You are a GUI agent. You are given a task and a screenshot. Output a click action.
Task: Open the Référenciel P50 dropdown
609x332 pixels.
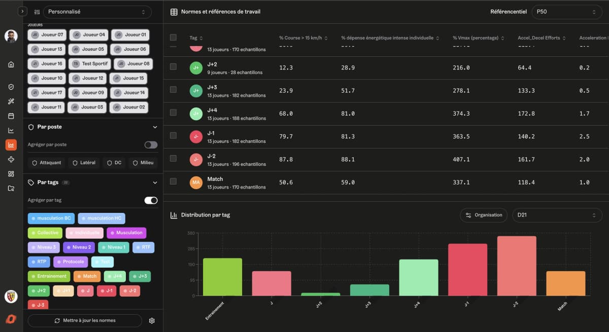566,12
